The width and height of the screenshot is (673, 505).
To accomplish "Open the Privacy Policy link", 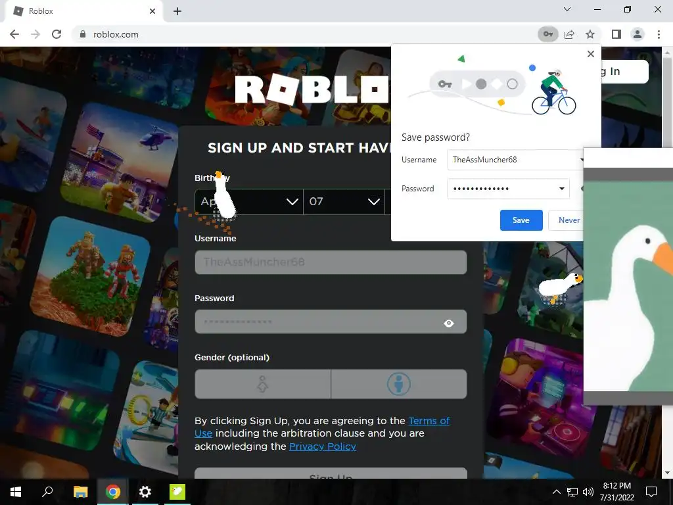I will (x=322, y=446).
